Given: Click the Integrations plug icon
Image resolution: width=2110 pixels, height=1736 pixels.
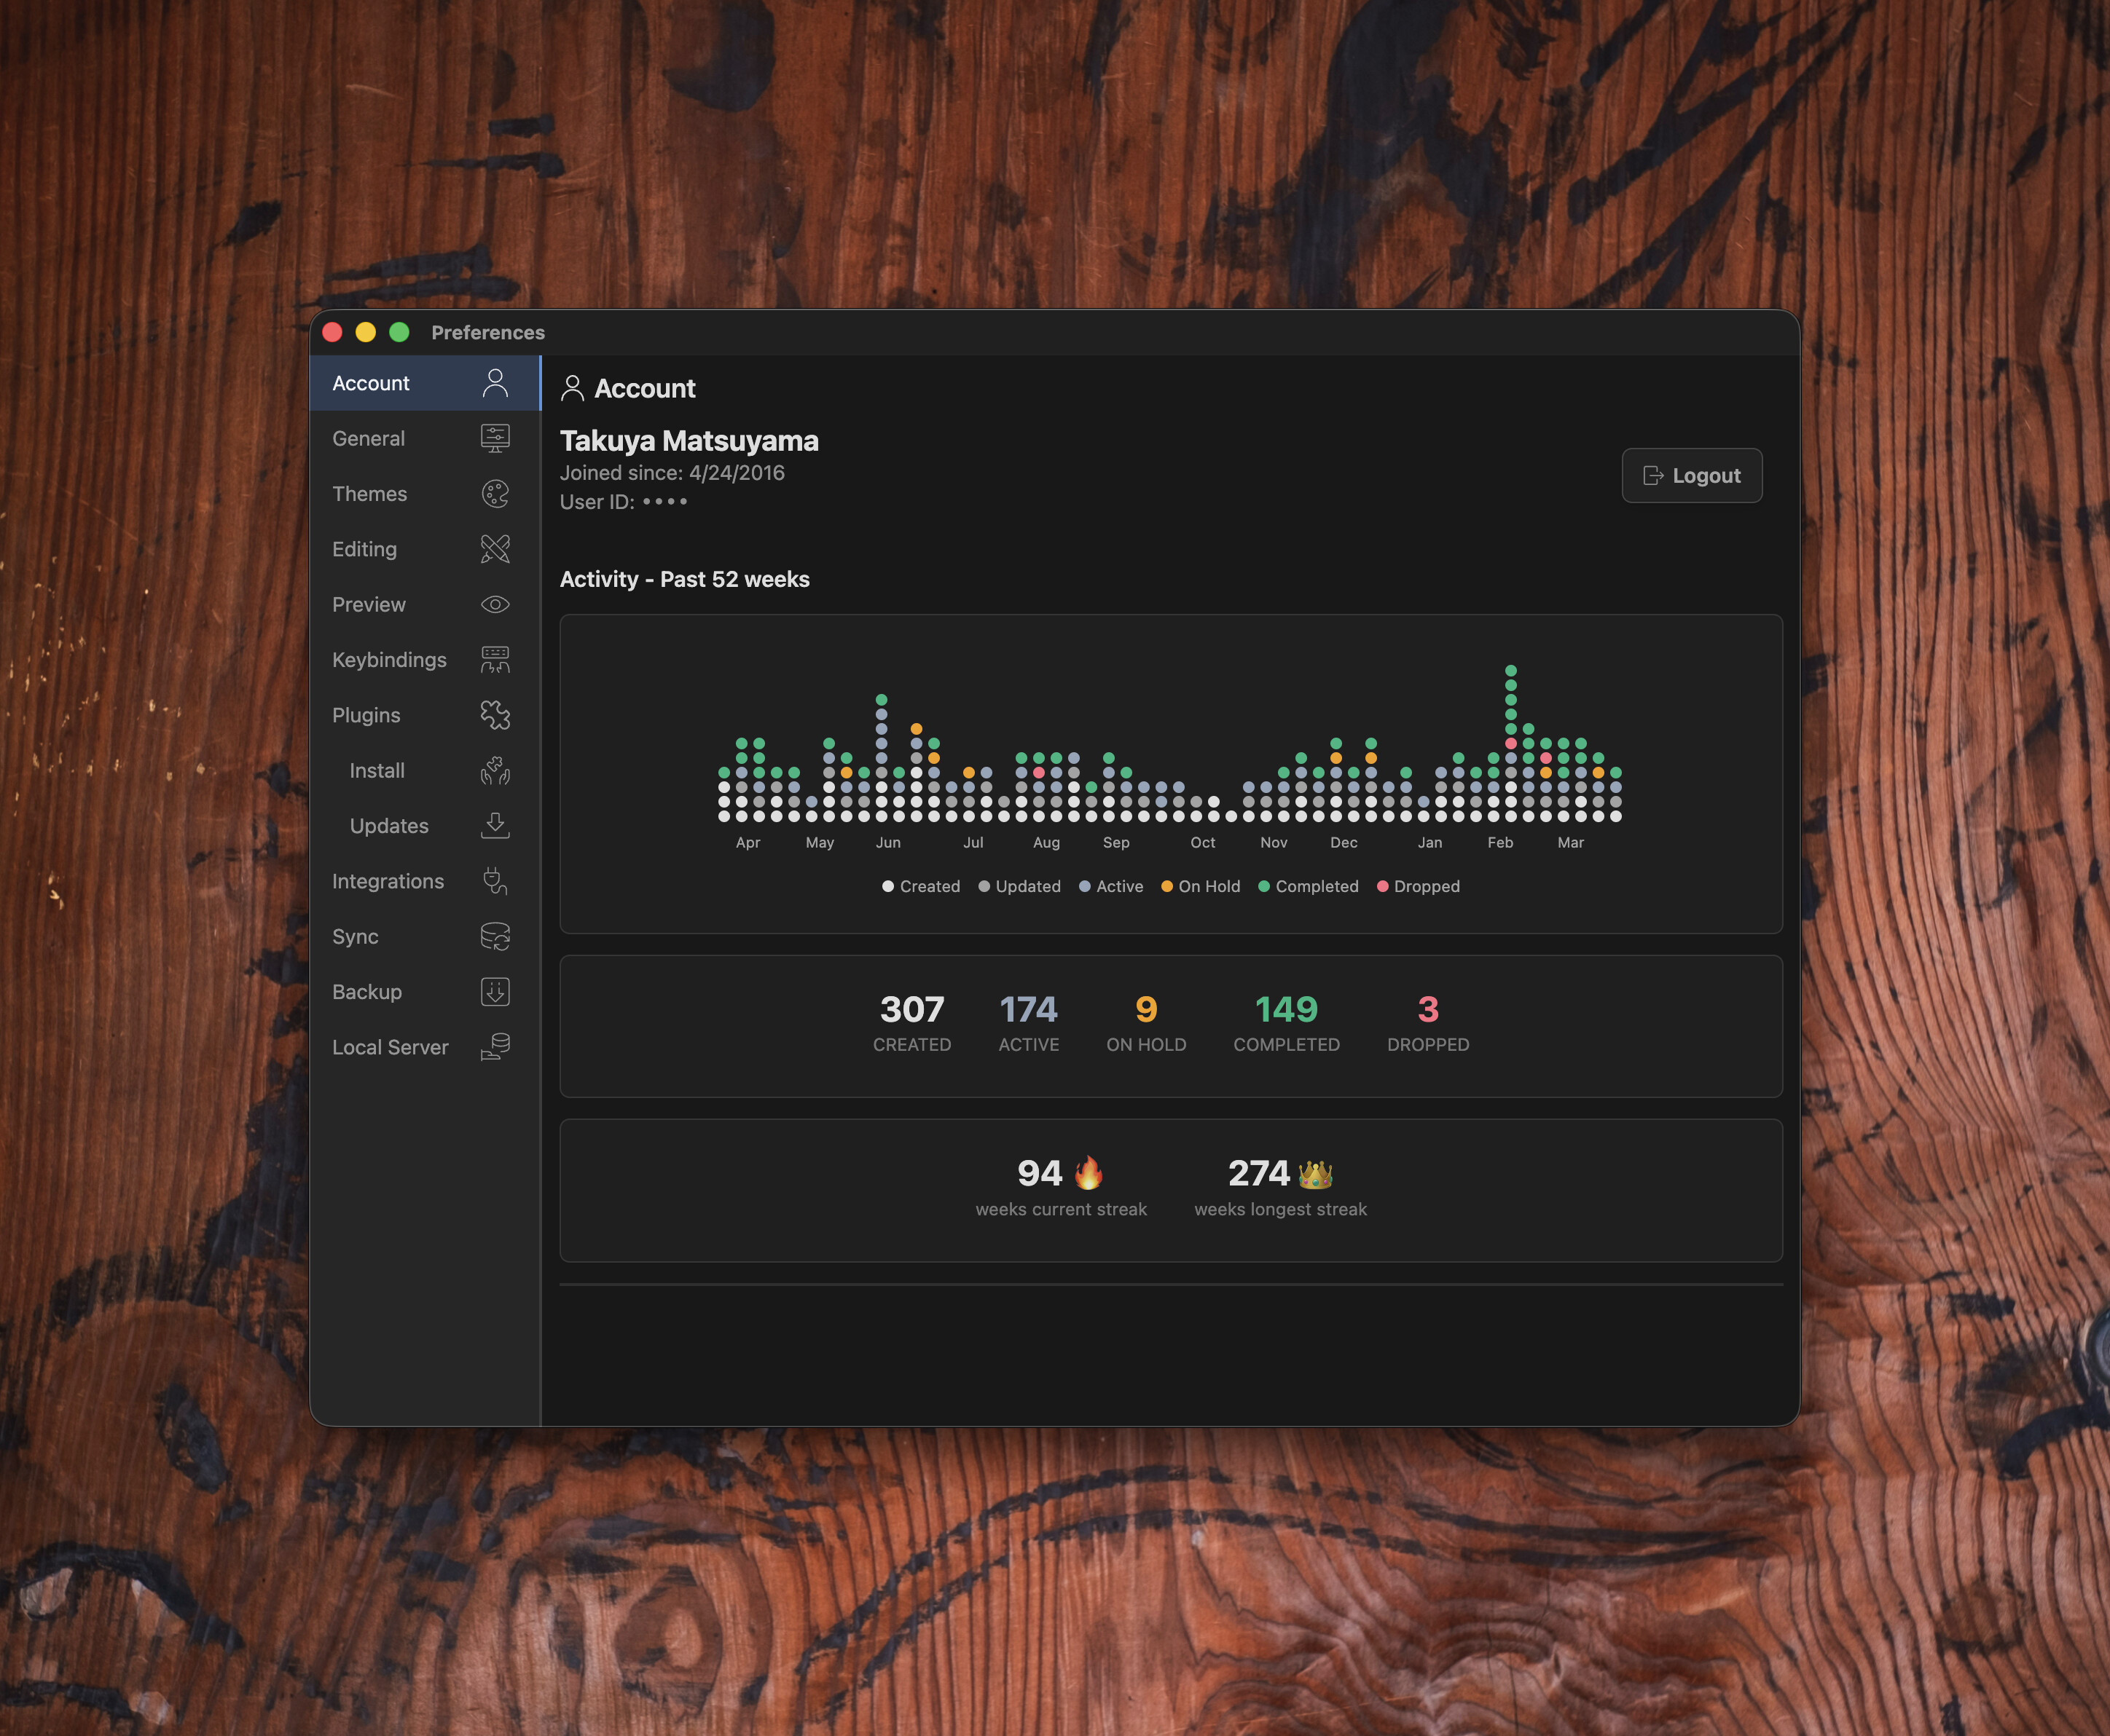Looking at the screenshot, I should 494,881.
